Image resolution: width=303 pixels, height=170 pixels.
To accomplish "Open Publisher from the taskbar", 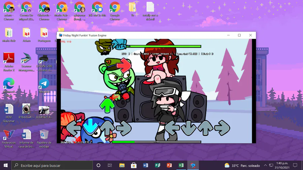I will point(157,165).
